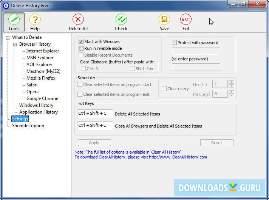
Task: Click the re-enter password field
Action: 196,67
